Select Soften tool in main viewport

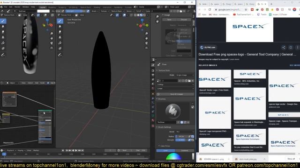(60, 27)
